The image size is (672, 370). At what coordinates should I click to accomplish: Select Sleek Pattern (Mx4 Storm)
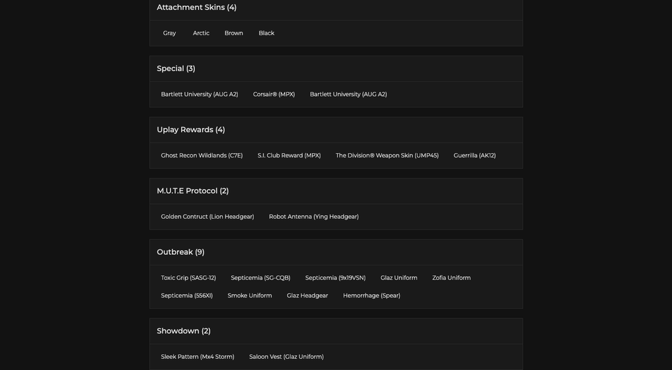[197, 357]
